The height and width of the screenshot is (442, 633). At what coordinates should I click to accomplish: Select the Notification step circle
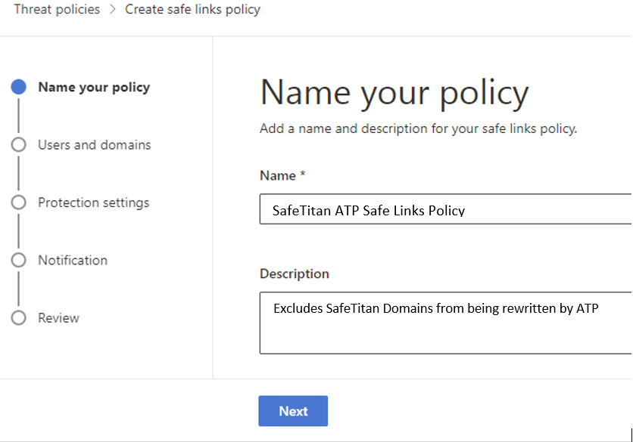[x=19, y=260]
